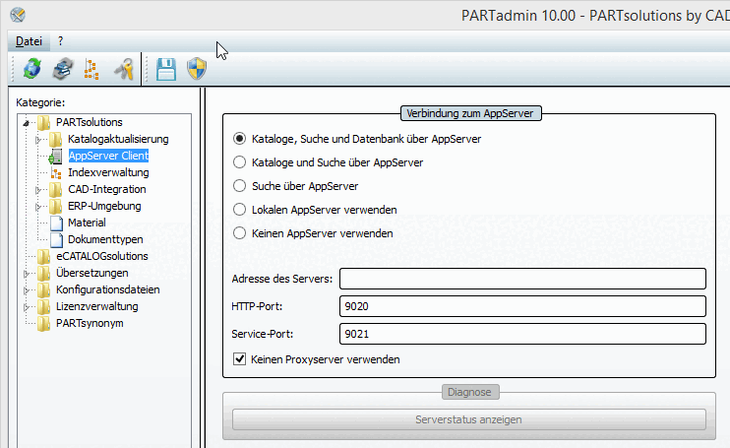Viewport: 730px width, 448px height.
Task: Expand the Katalogaktualisierung tree node
Action: coord(38,140)
